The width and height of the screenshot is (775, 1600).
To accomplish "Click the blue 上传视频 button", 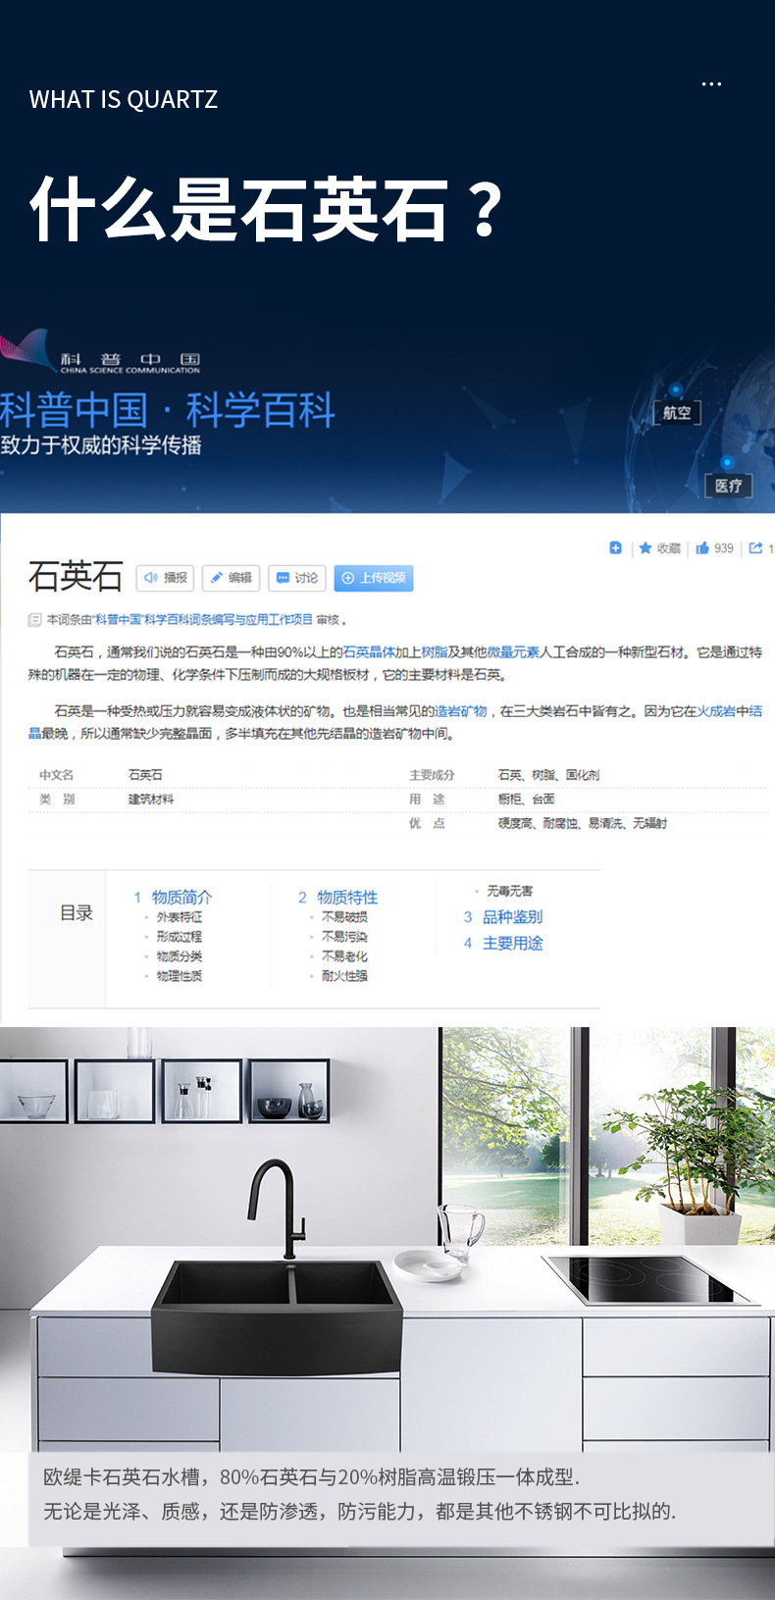I will 374,578.
